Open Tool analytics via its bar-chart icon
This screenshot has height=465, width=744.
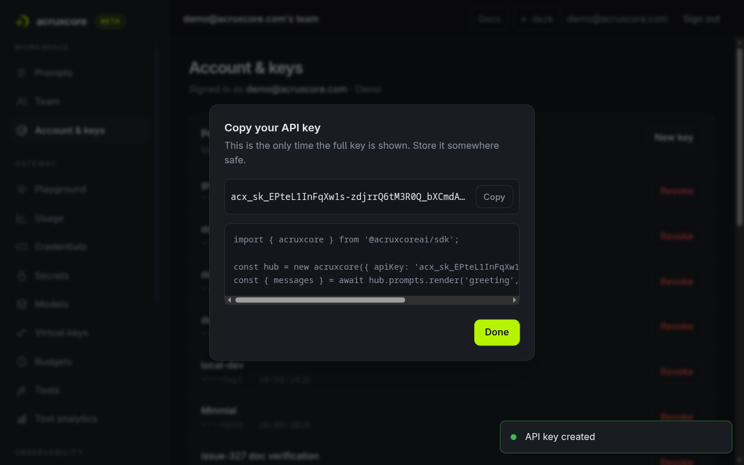tap(22, 419)
